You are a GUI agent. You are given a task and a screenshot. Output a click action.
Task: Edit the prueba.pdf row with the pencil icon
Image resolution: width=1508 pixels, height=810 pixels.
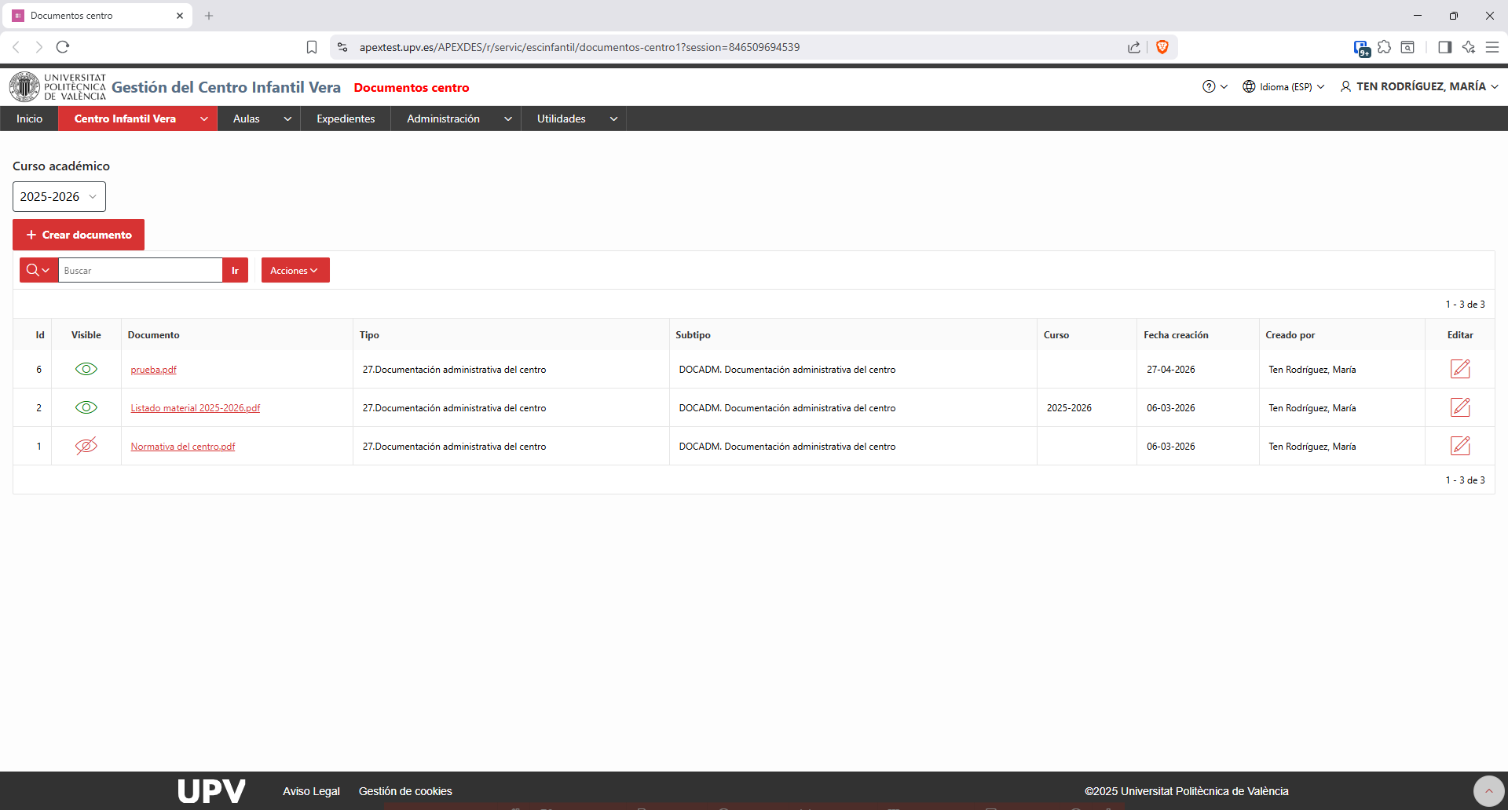pyautogui.click(x=1460, y=369)
